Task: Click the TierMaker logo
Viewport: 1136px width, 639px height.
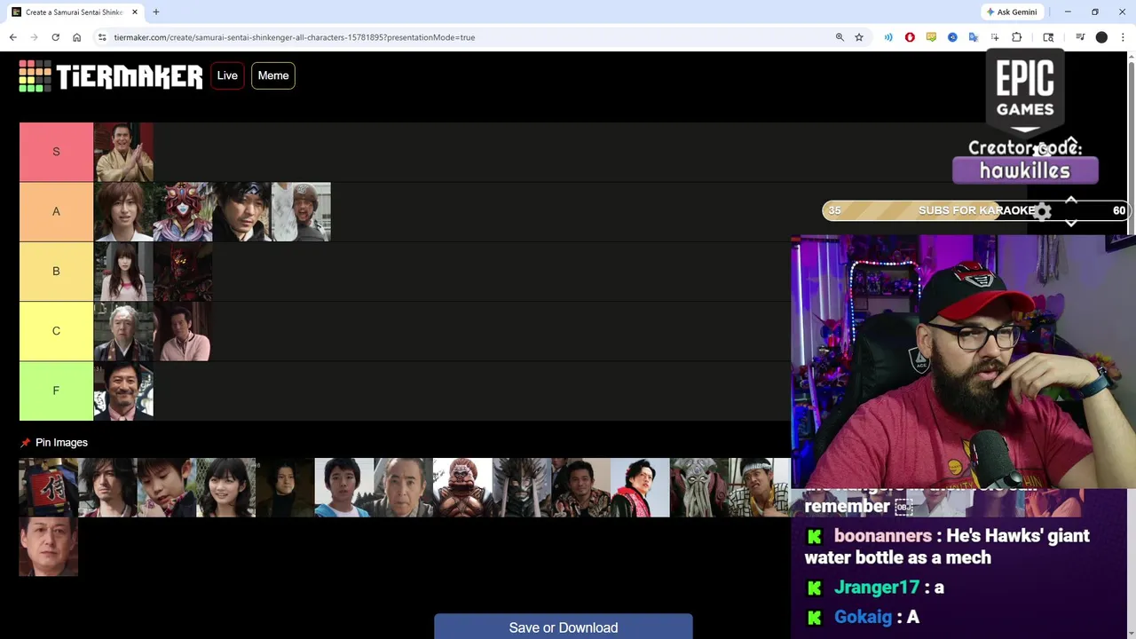Action: [x=111, y=75]
